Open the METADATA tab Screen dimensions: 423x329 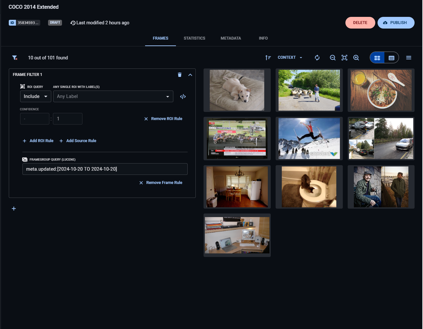(231, 38)
